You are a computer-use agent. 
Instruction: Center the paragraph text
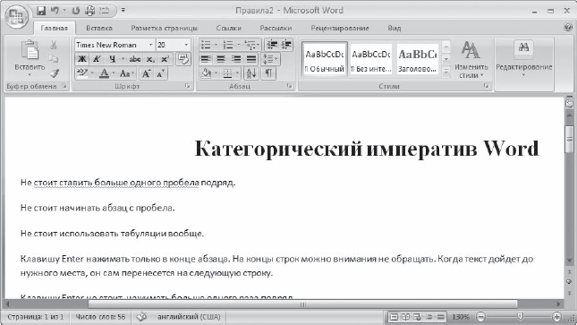coord(220,59)
